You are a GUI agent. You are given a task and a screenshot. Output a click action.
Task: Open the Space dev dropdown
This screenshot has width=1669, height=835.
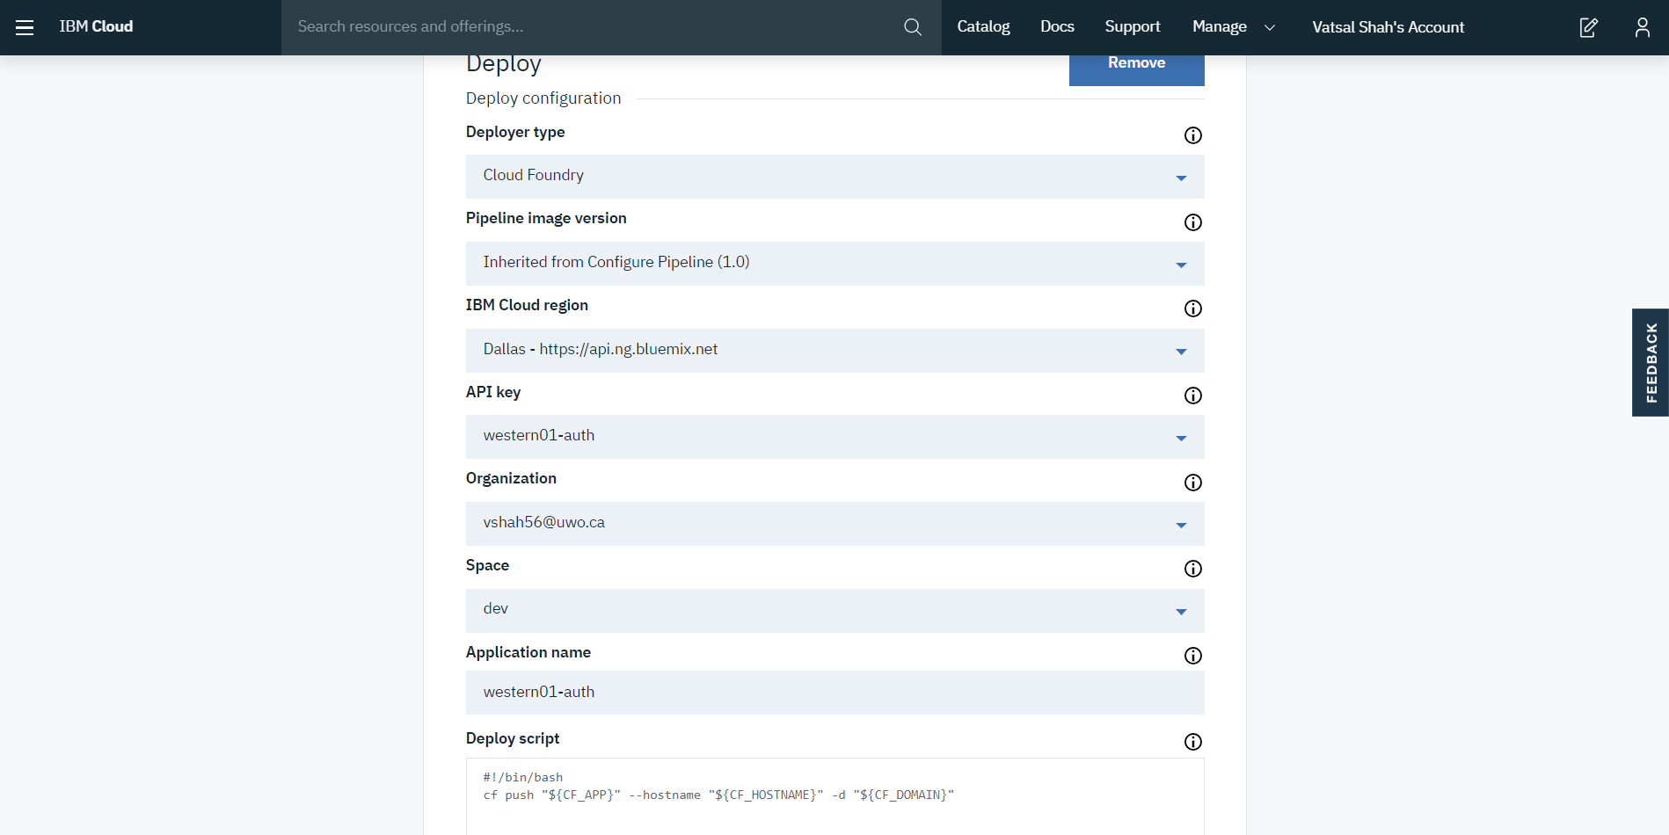click(x=834, y=611)
